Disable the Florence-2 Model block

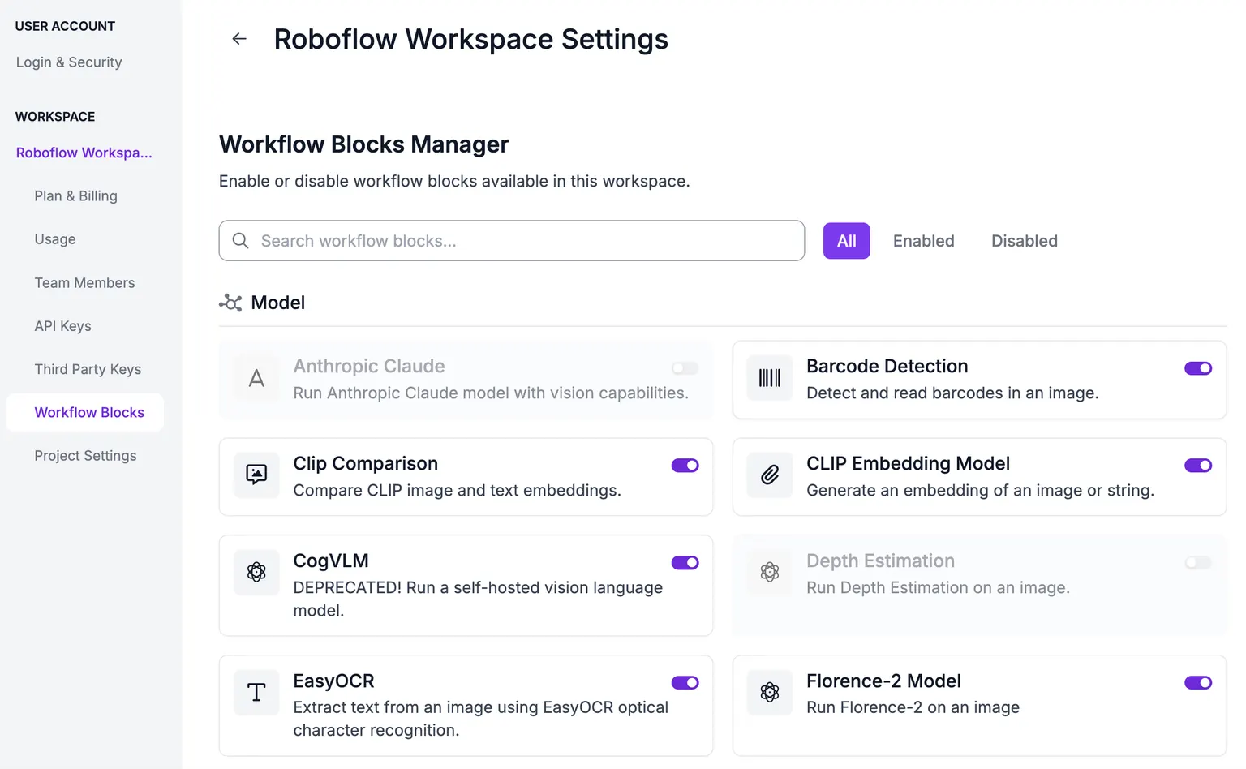click(1198, 683)
